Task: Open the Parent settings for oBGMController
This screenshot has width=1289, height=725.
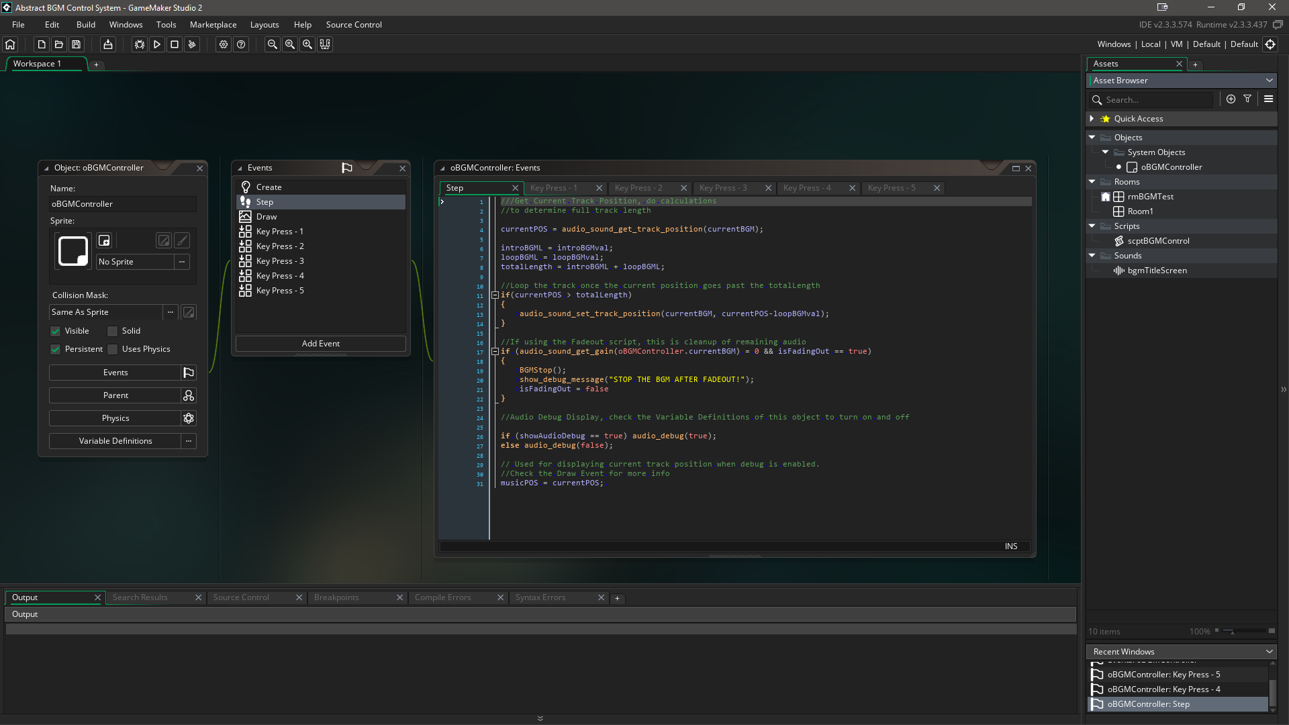Action: point(115,395)
